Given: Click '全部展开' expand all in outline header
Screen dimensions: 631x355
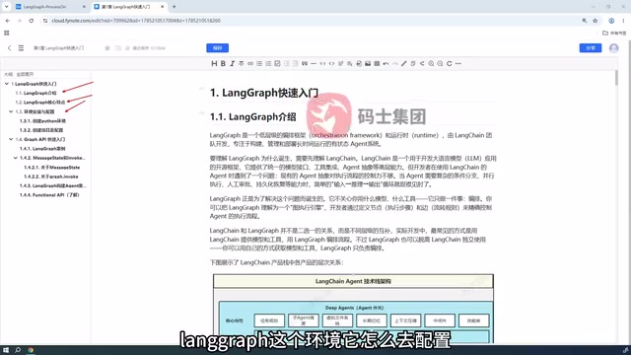Looking at the screenshot, I should pos(25,74).
